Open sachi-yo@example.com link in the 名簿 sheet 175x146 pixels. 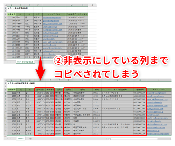point(52,42)
